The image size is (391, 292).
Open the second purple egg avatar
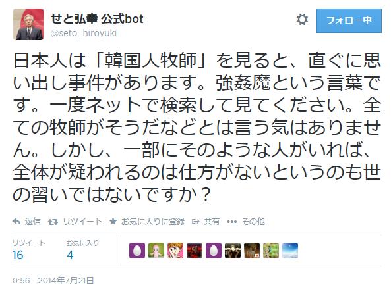point(214,251)
